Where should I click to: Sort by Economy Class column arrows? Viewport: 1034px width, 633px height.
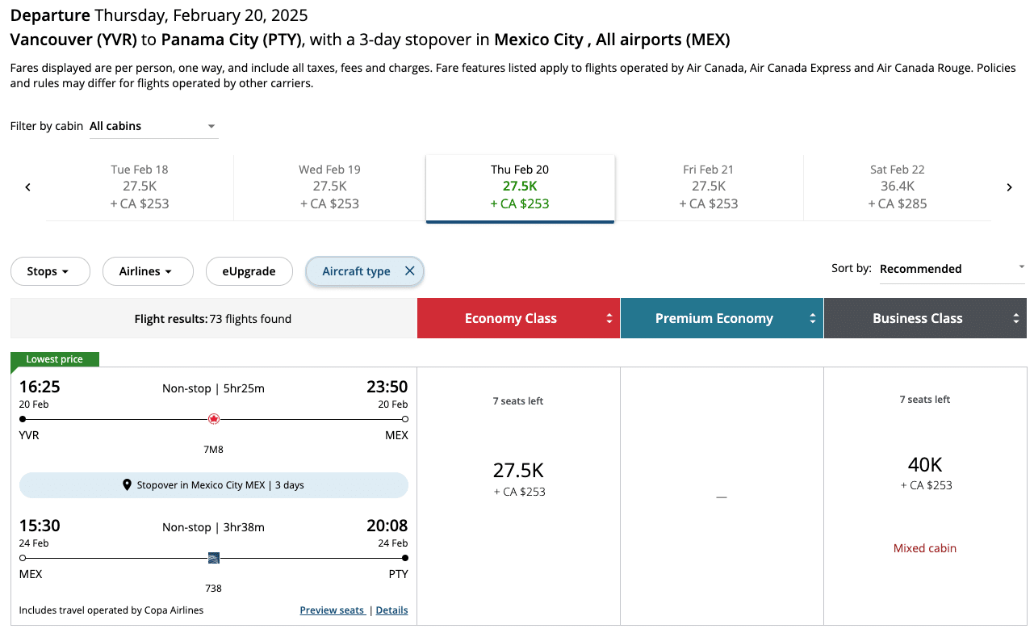point(609,319)
